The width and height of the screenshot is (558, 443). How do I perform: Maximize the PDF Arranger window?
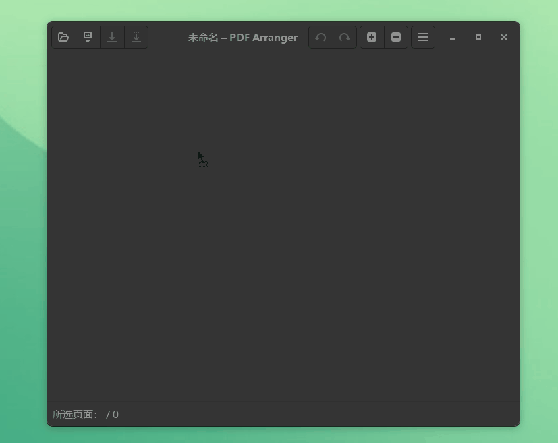click(478, 37)
